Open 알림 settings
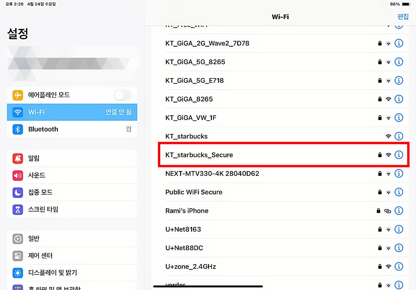This screenshot has height=290, width=416. pyautogui.click(x=72, y=158)
